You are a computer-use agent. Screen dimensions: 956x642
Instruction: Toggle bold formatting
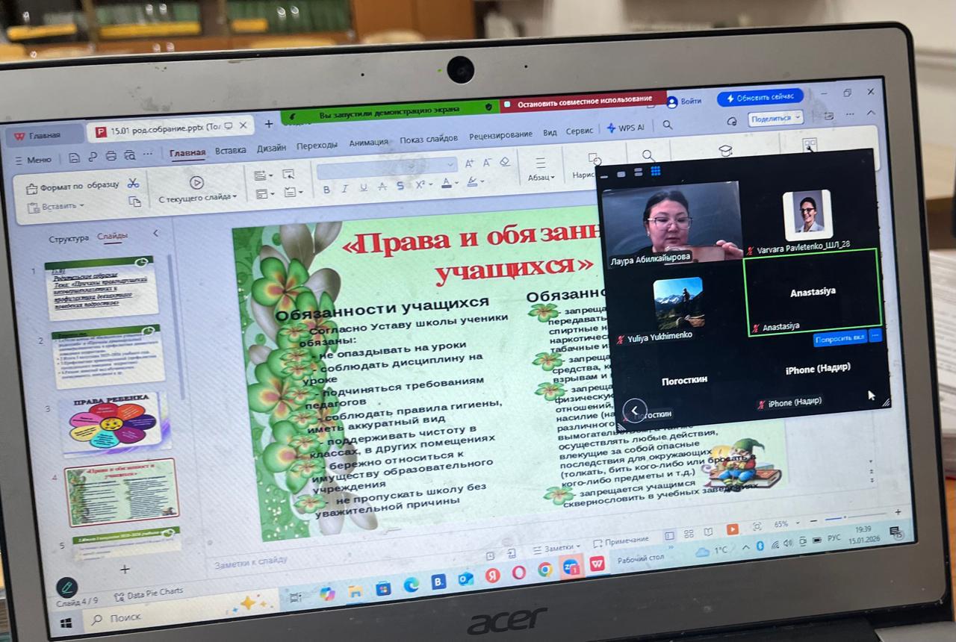point(326,190)
